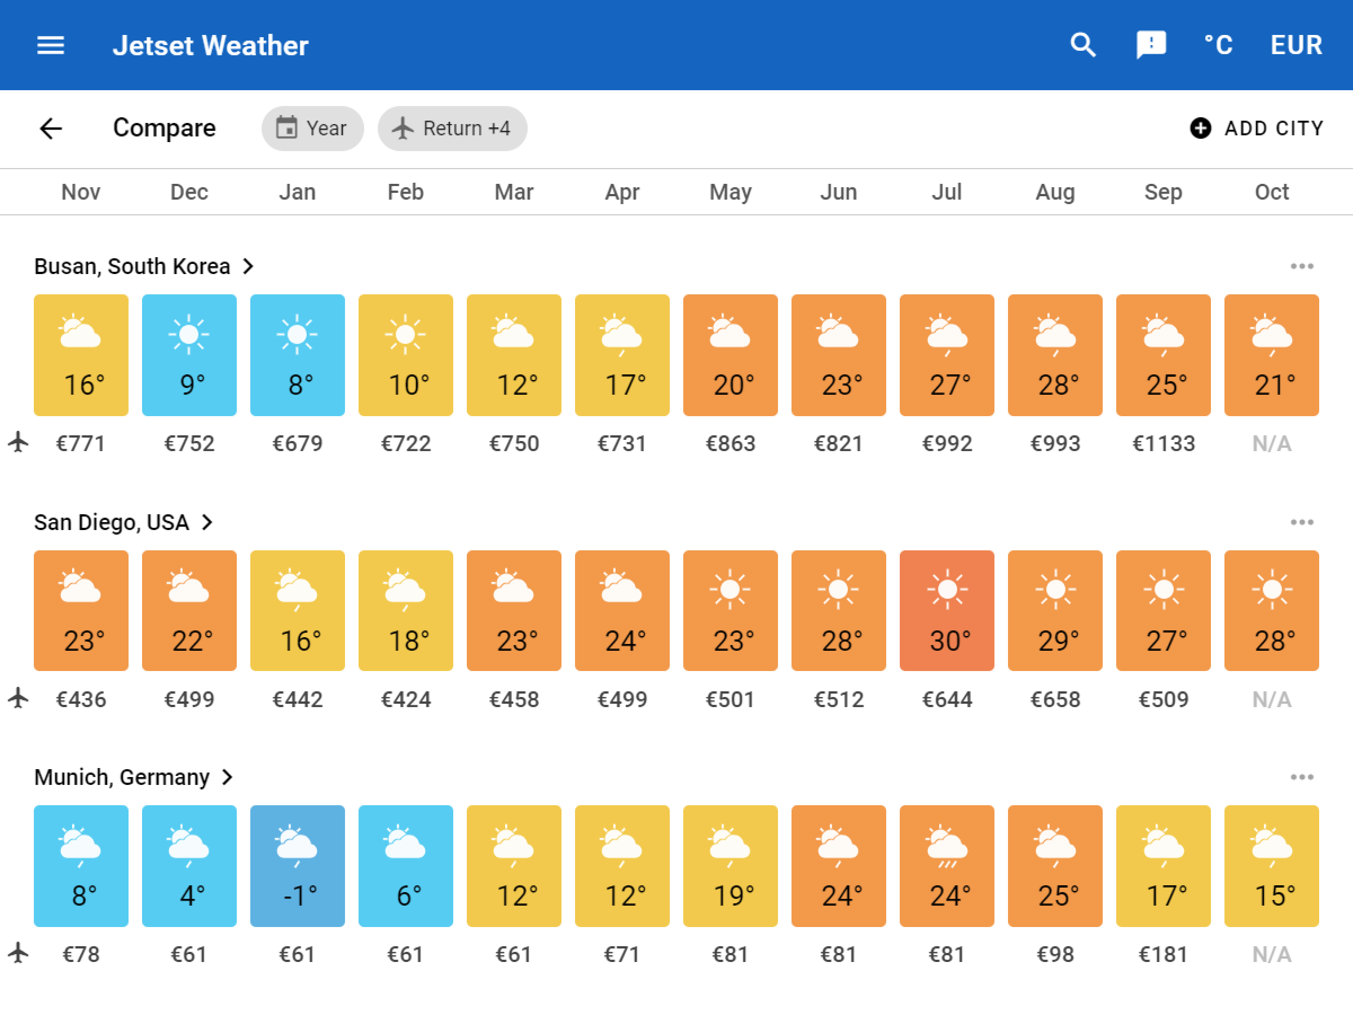
Task: Select the Jan column header
Action: (x=297, y=192)
